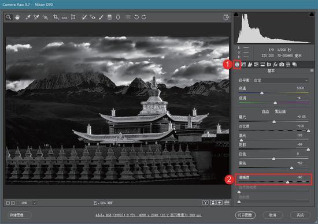Click the 清晰度 clarity slider handle

287,182
